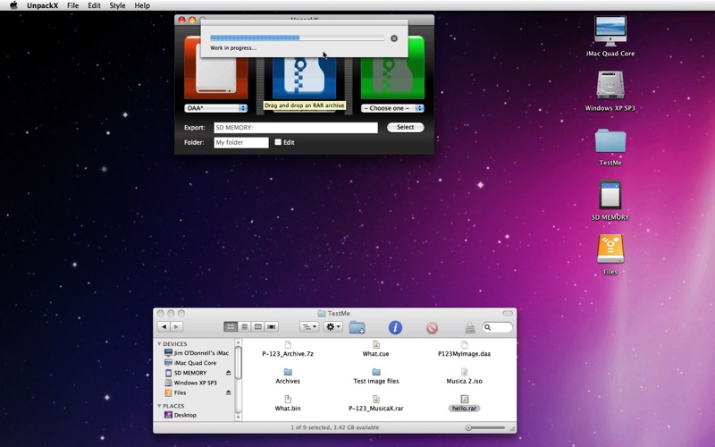
Task: Click the New Folder toolbar icon
Action: tap(357, 327)
